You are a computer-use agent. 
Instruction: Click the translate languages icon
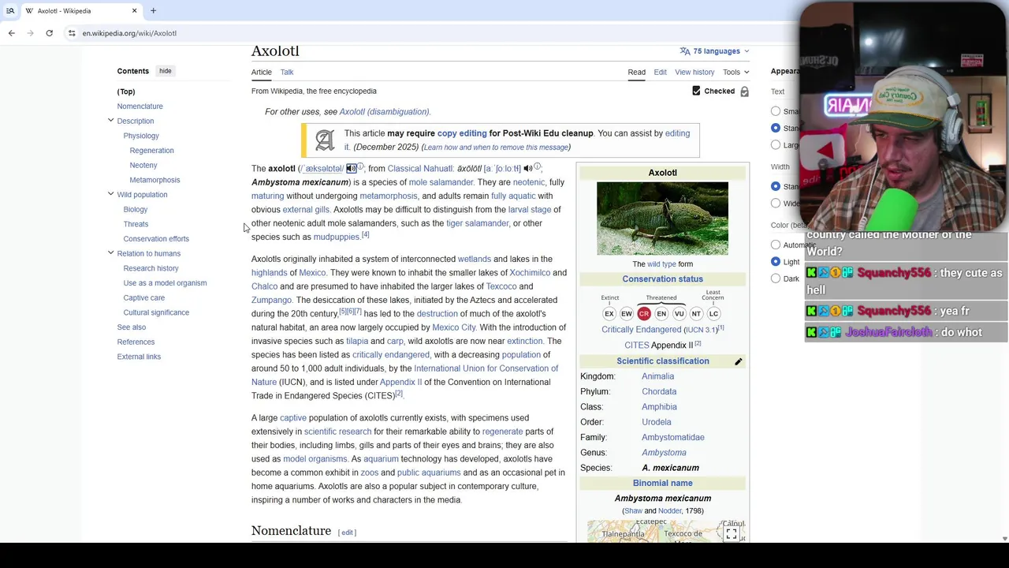pos(685,51)
